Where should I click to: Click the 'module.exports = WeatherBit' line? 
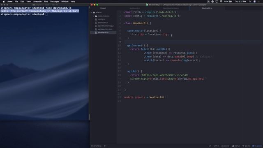(145, 97)
